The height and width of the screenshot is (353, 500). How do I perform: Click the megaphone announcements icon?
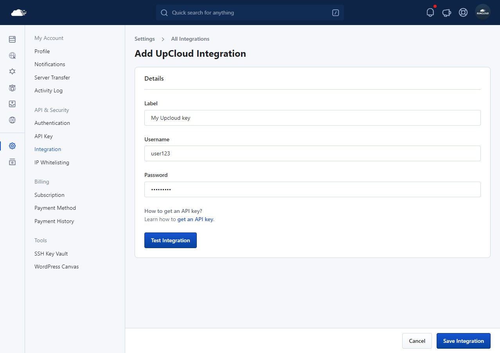click(446, 13)
